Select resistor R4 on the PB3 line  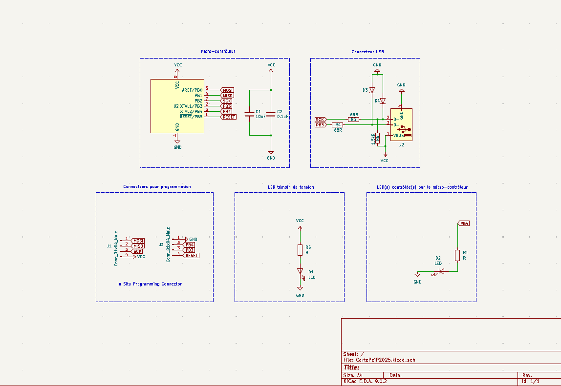(x=338, y=125)
